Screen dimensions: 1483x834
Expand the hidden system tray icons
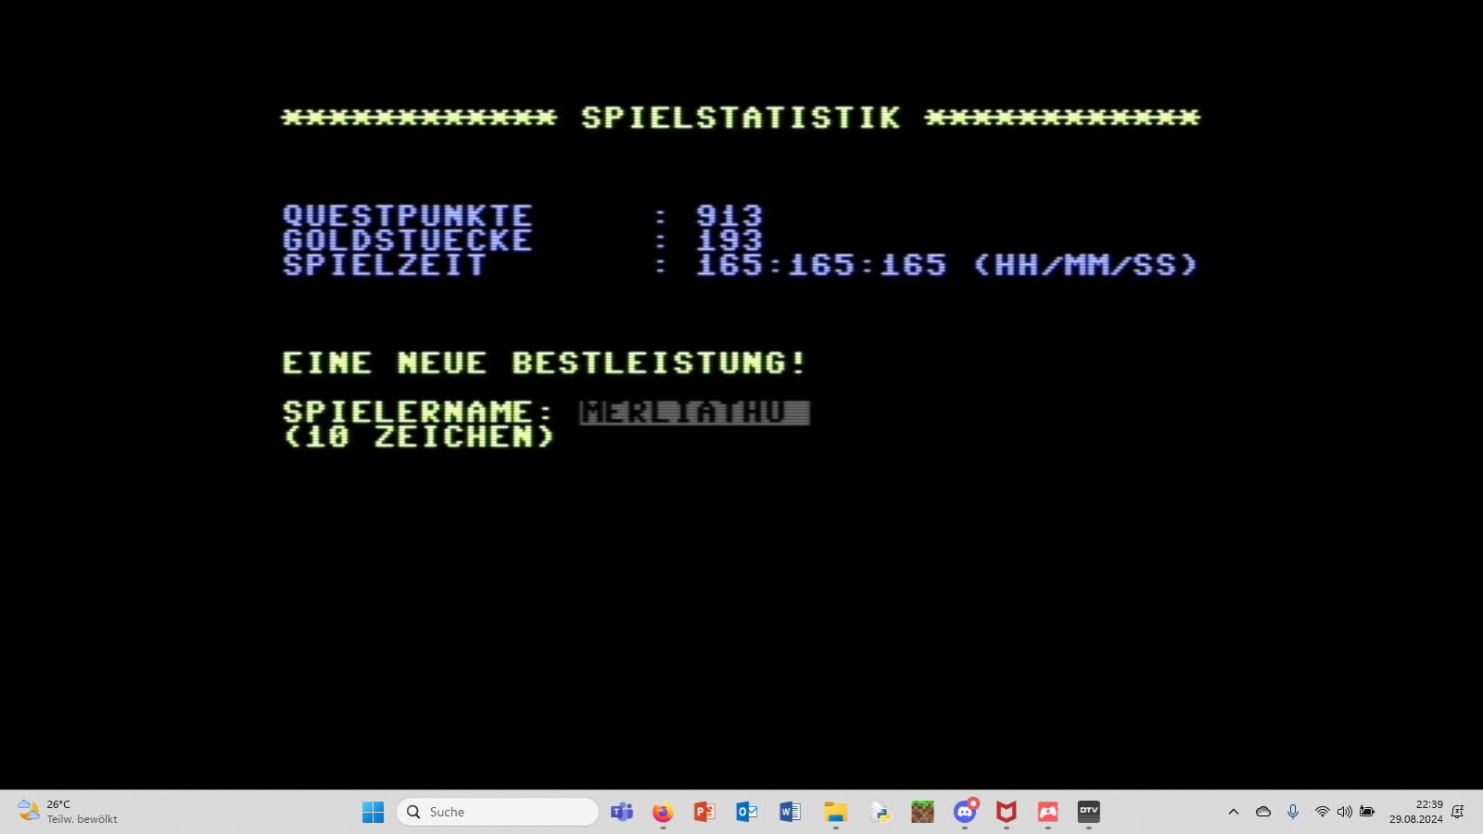[1234, 812]
